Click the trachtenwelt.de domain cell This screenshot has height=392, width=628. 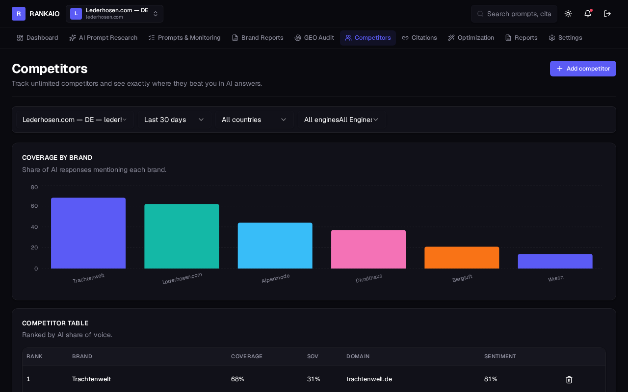[x=369, y=379]
